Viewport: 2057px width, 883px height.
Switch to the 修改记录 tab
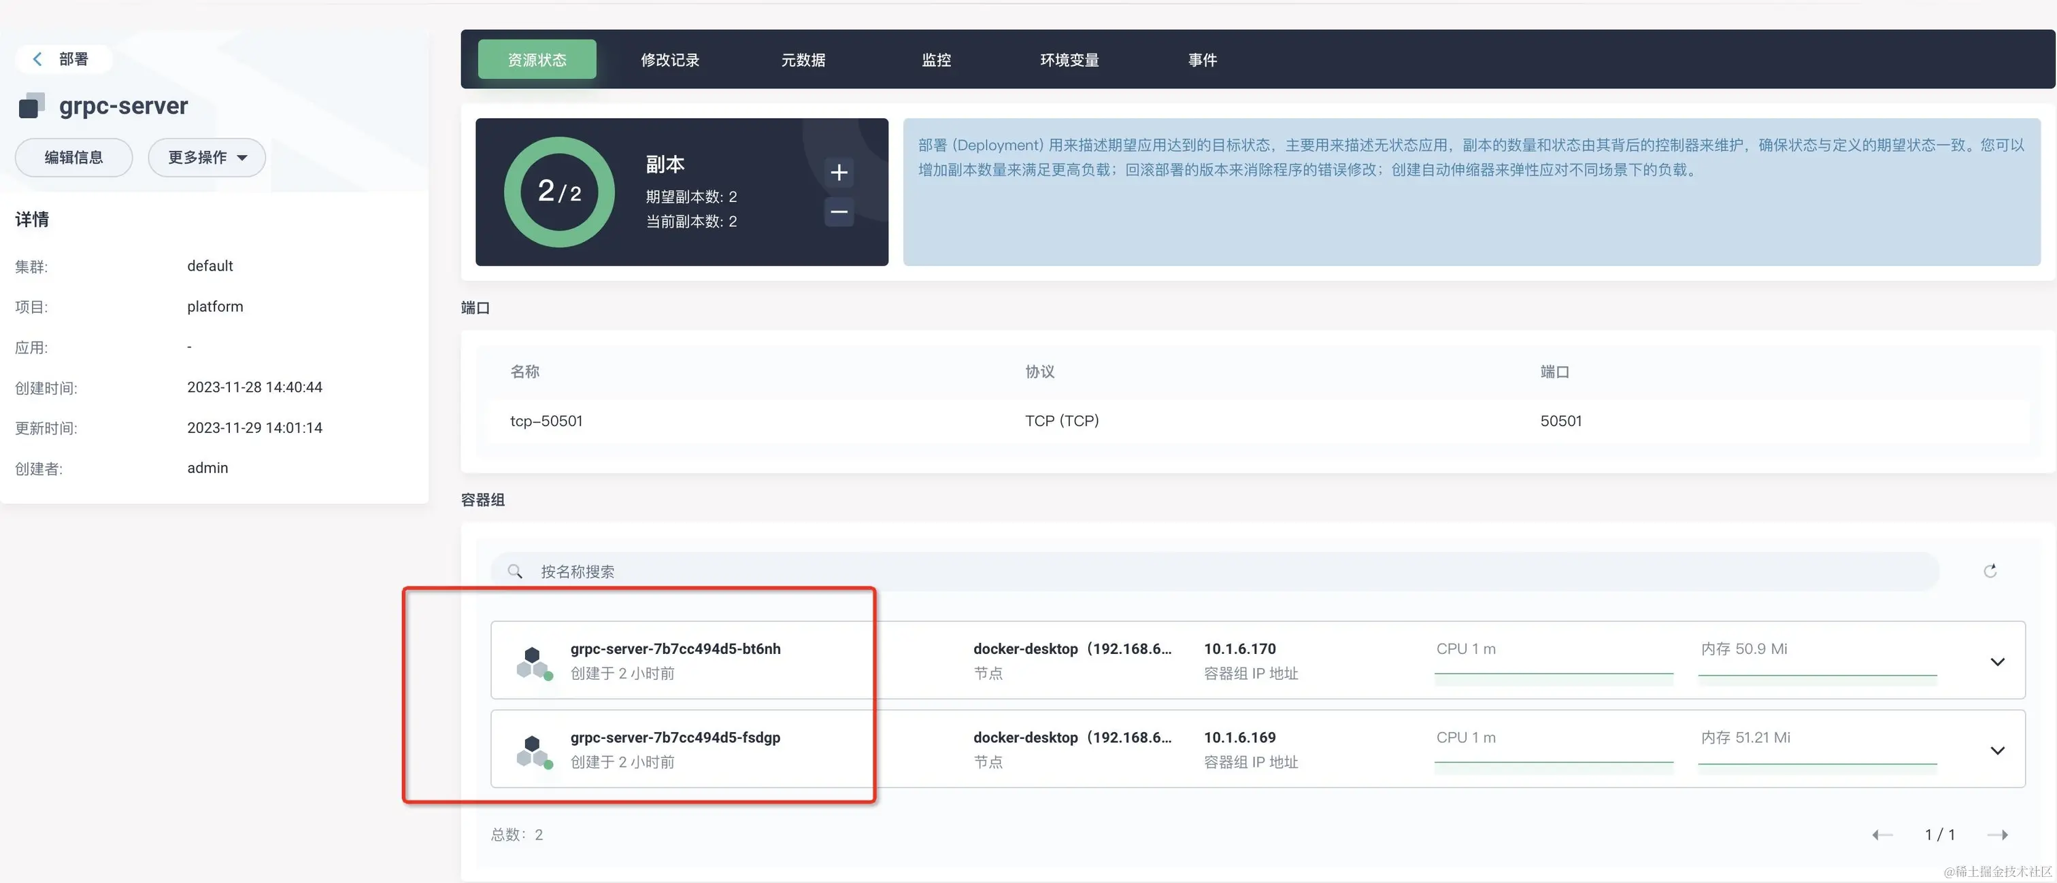click(x=669, y=60)
